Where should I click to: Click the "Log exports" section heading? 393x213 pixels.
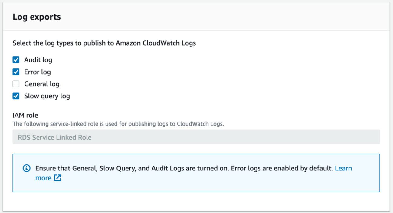37,17
